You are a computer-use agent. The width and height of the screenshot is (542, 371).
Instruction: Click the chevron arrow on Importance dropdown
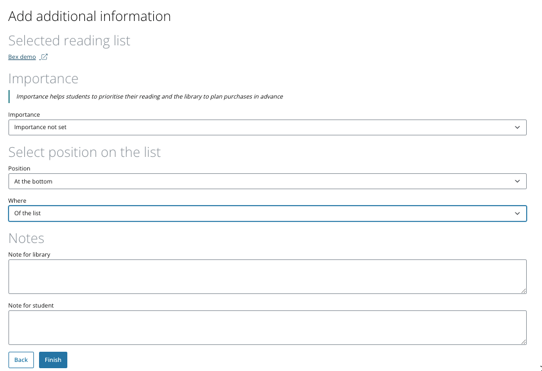517,127
